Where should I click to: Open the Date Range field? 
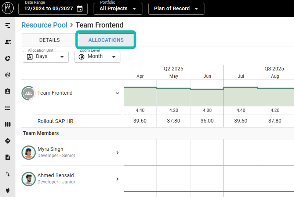click(53, 9)
